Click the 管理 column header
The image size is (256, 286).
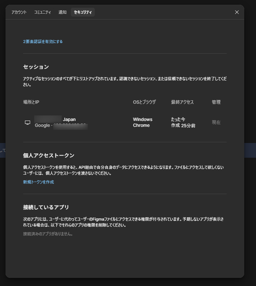click(x=216, y=102)
